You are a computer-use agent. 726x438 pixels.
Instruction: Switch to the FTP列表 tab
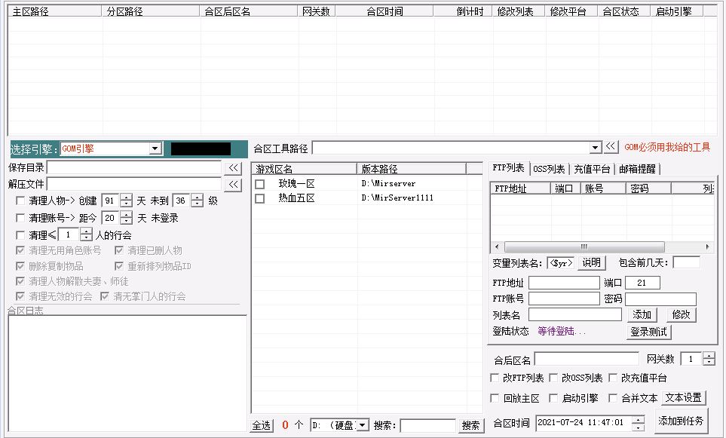[508, 168]
